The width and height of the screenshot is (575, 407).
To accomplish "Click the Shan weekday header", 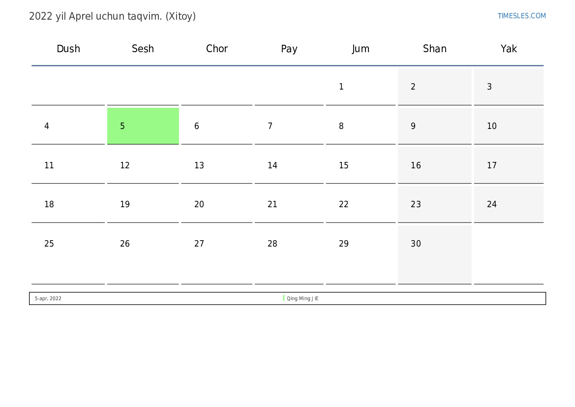I will point(435,49).
